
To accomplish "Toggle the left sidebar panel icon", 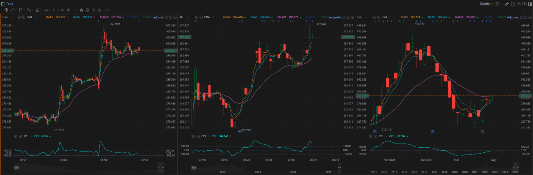I will (3, 4).
